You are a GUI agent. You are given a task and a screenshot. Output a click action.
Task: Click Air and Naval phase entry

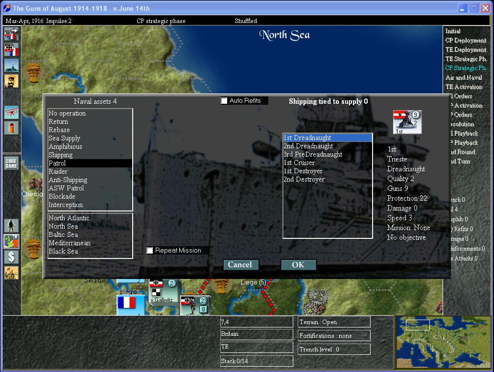click(x=464, y=77)
